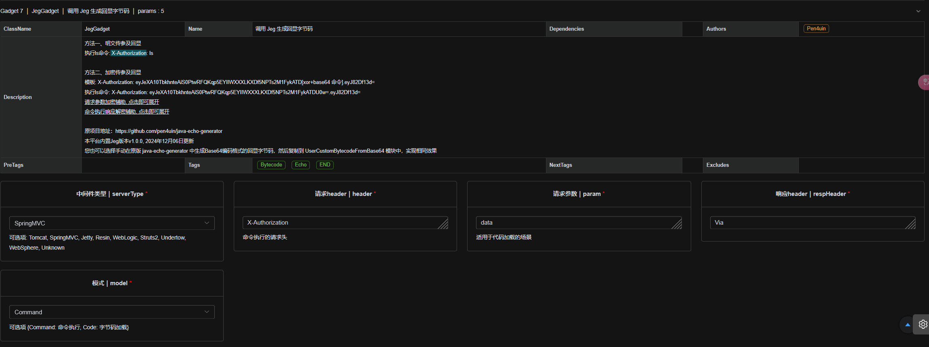Expand the request parameter encryption helper link
The height and width of the screenshot is (347, 929).
[x=122, y=102]
